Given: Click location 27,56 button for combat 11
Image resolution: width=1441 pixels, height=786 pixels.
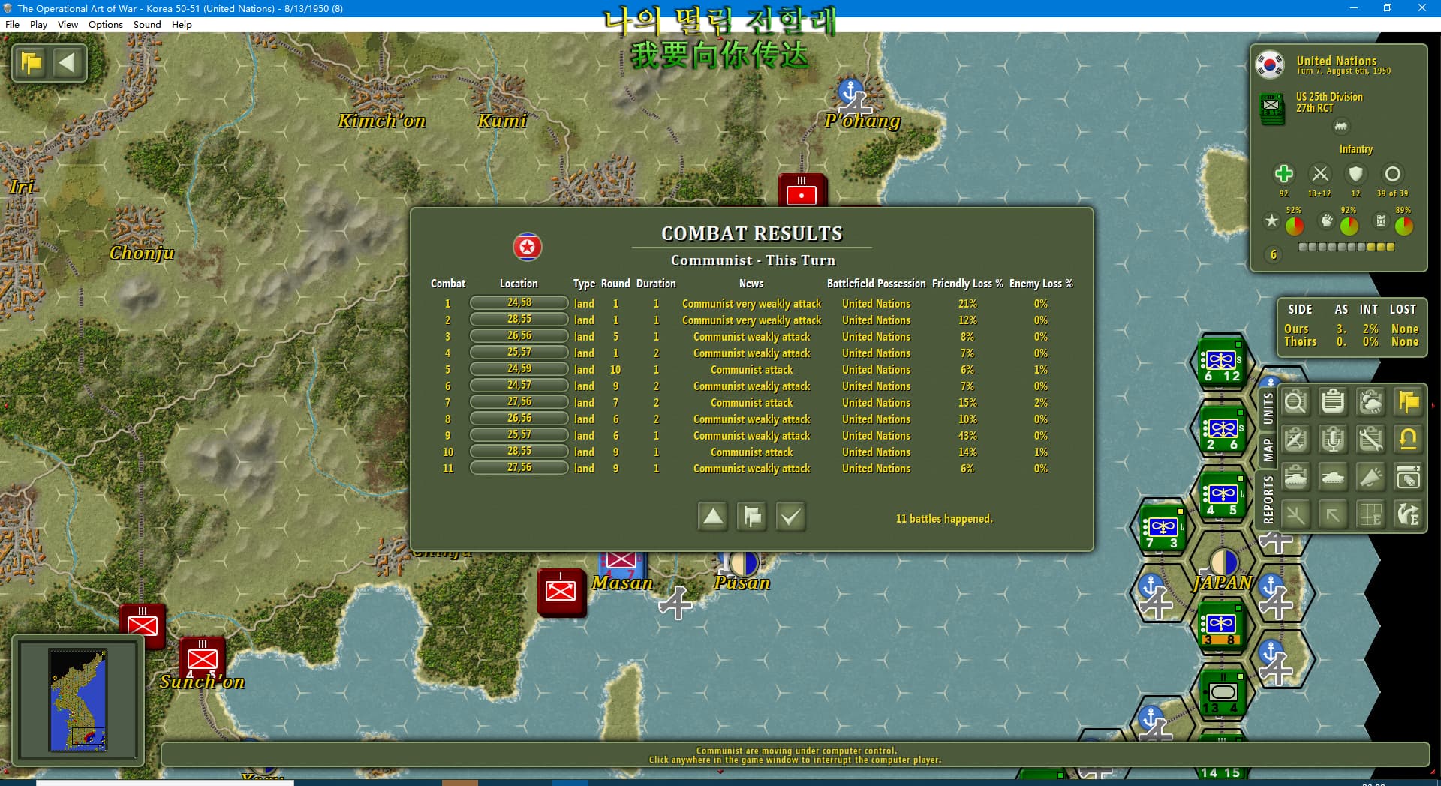Looking at the screenshot, I should tap(519, 468).
